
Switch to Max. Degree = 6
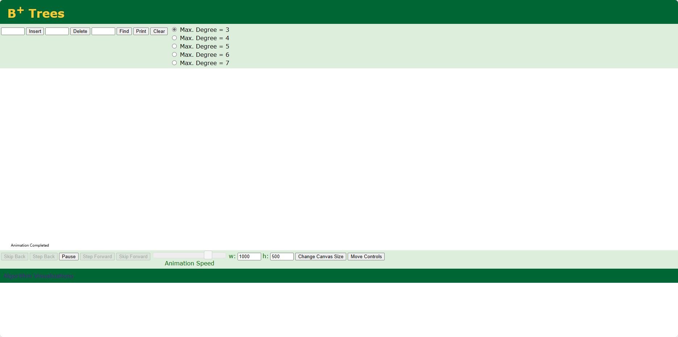(175, 55)
